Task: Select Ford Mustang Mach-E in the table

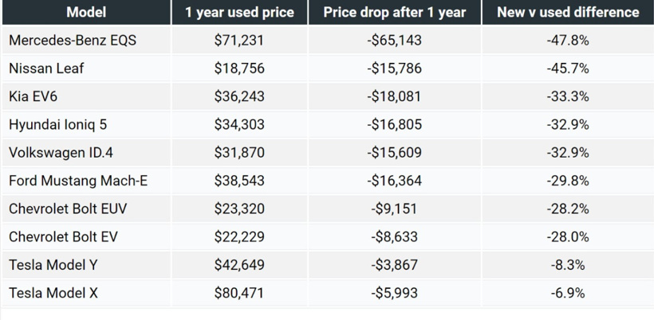Action: coord(78,181)
